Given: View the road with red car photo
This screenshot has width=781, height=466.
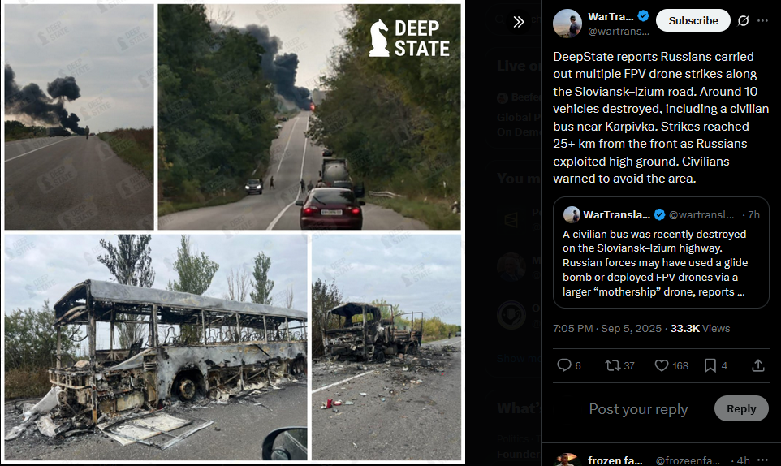Looking at the screenshot, I should pos(309,117).
